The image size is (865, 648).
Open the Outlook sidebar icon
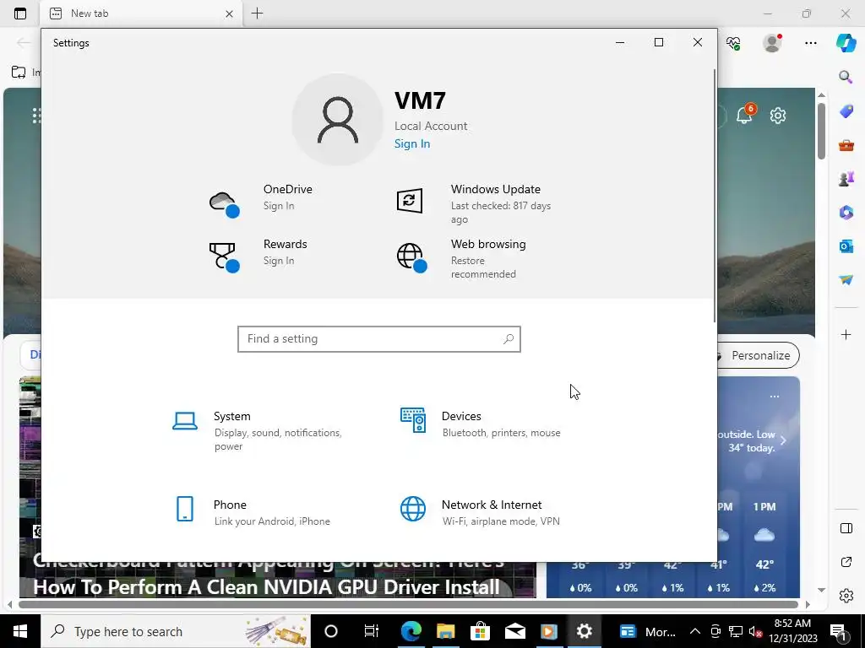tap(846, 246)
